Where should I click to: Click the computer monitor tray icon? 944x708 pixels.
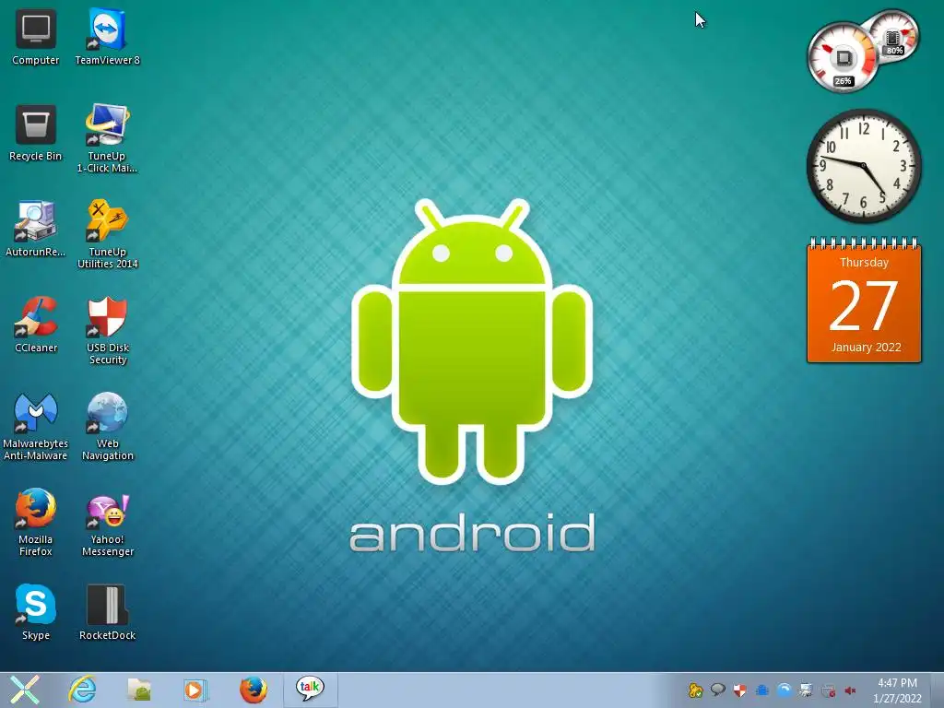click(x=806, y=690)
